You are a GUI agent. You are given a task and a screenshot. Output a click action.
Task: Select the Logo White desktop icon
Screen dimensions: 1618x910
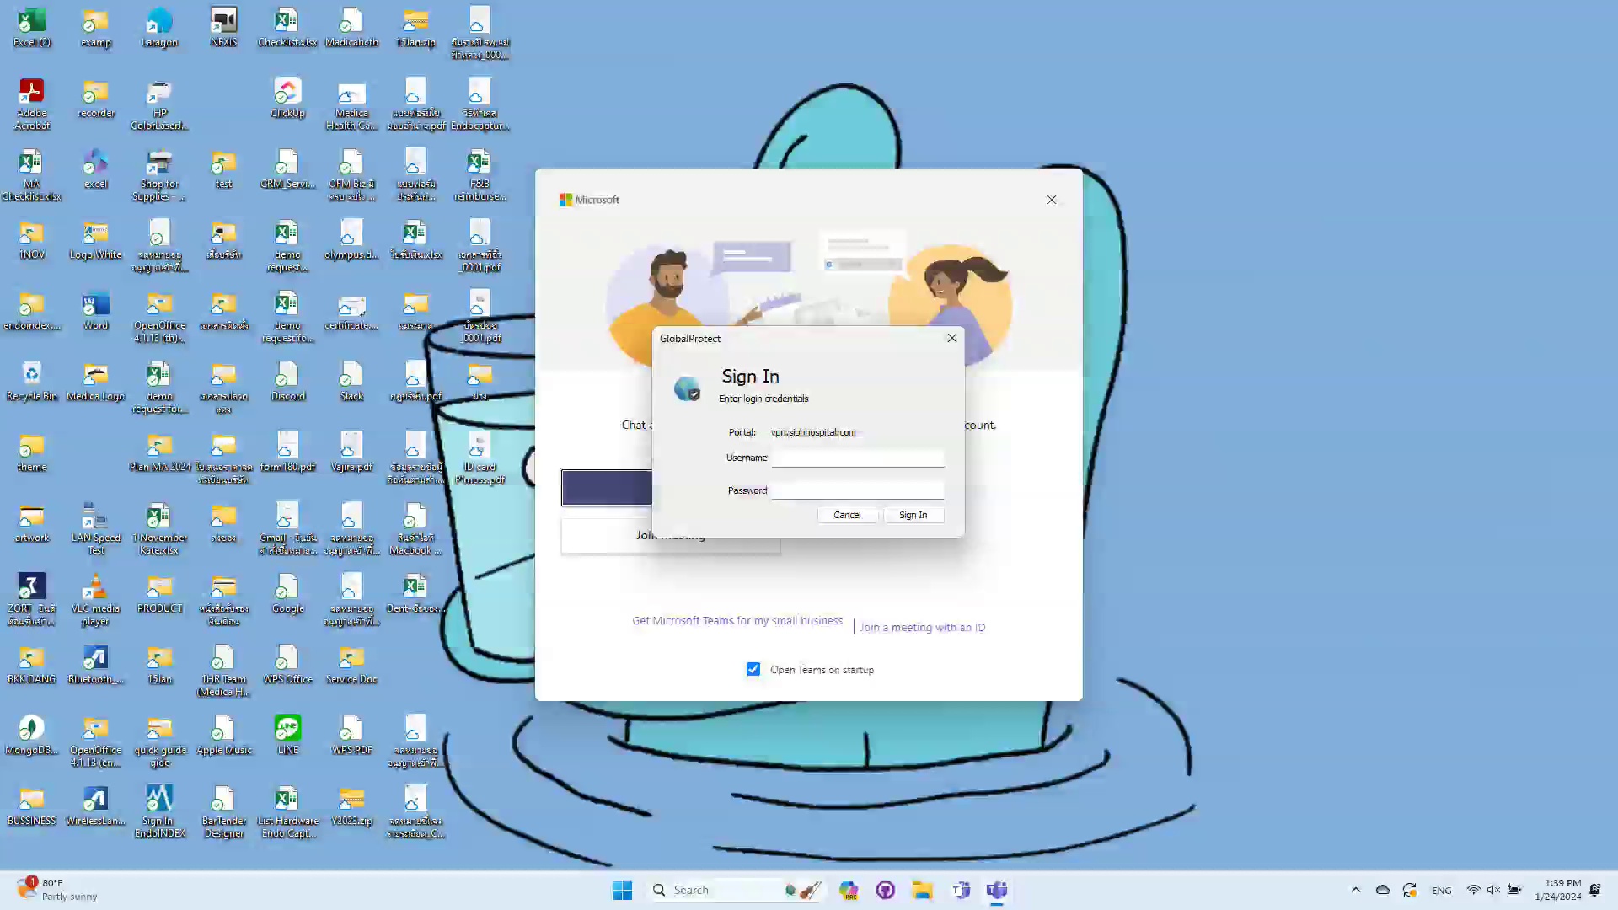(x=96, y=240)
